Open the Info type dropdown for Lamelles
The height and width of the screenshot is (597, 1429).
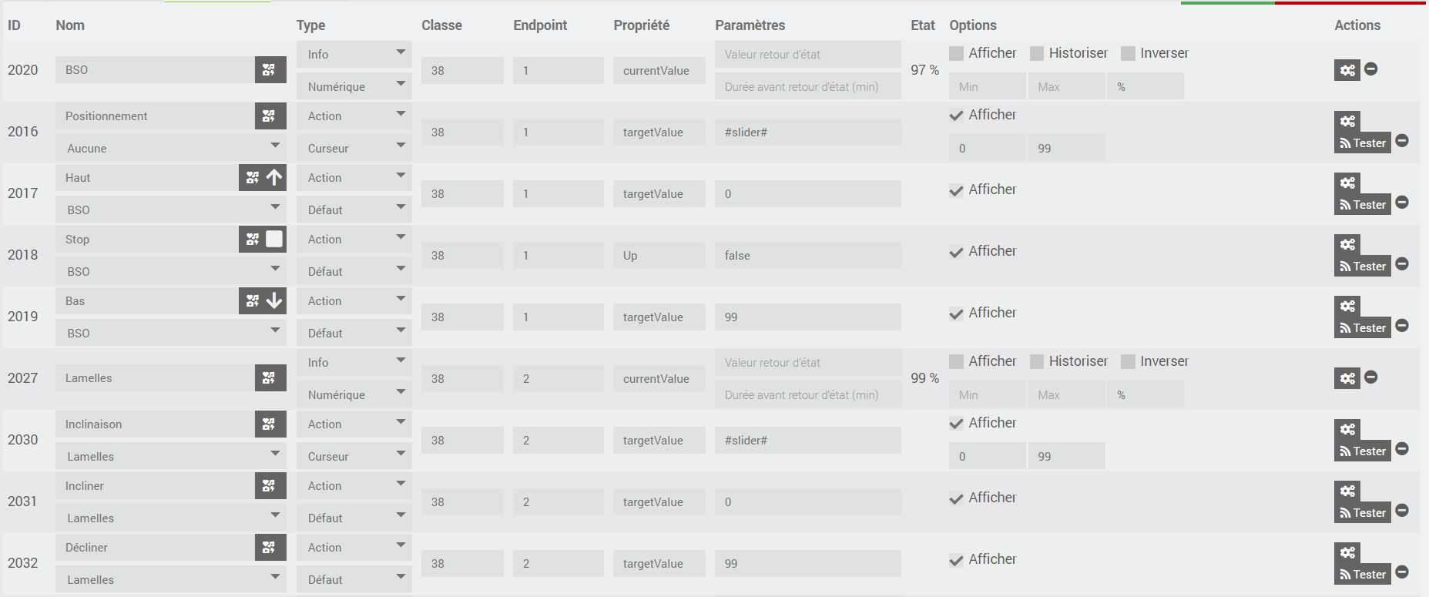point(354,362)
